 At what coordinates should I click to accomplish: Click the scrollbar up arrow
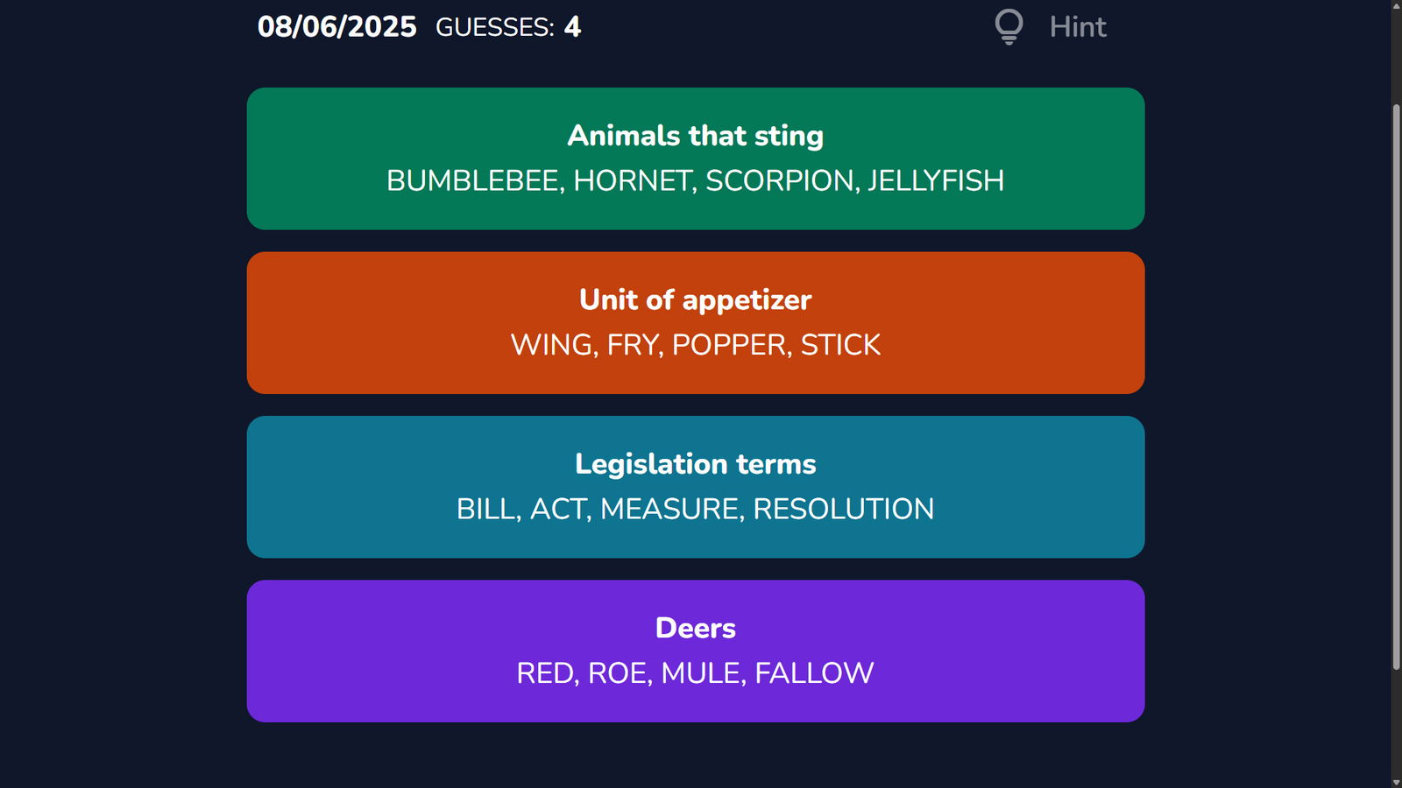(1397, 5)
